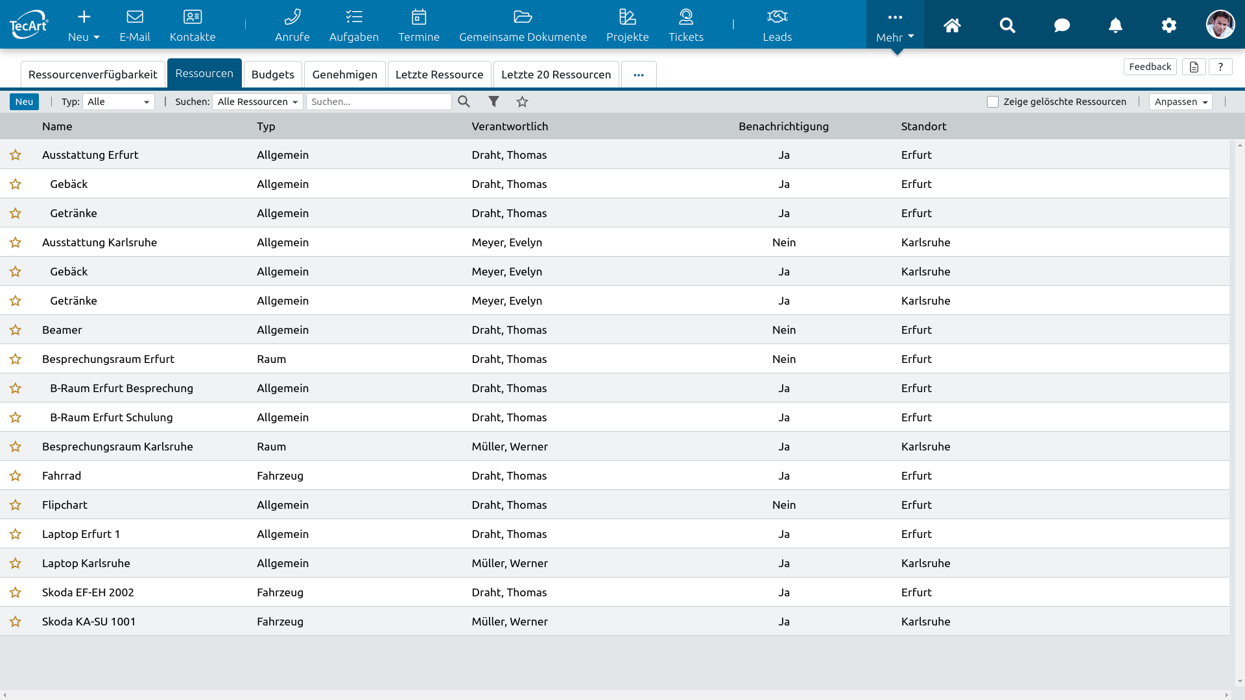This screenshot has width=1245, height=700.
Task: Open the Typ Alle dropdown
Action: pos(119,102)
